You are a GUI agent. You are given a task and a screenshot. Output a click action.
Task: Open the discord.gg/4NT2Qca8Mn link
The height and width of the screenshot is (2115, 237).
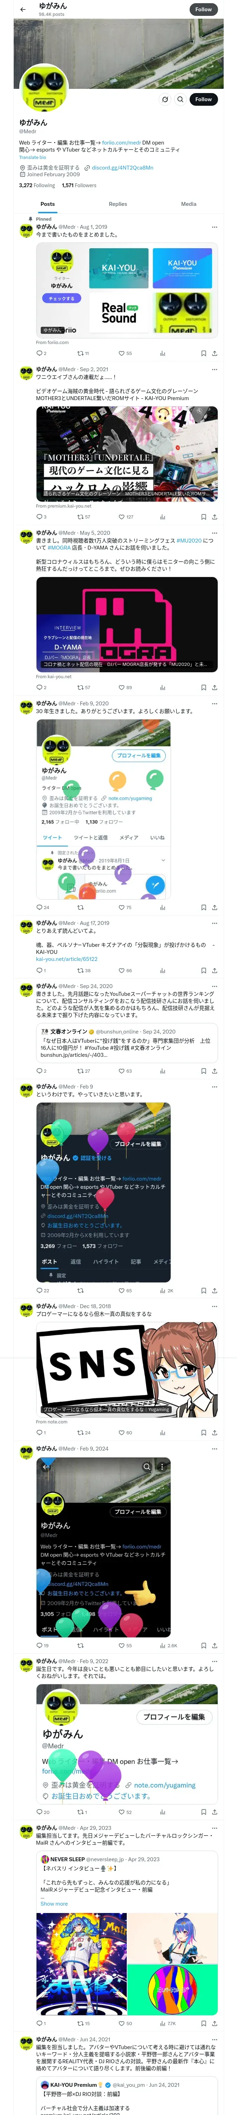[122, 167]
